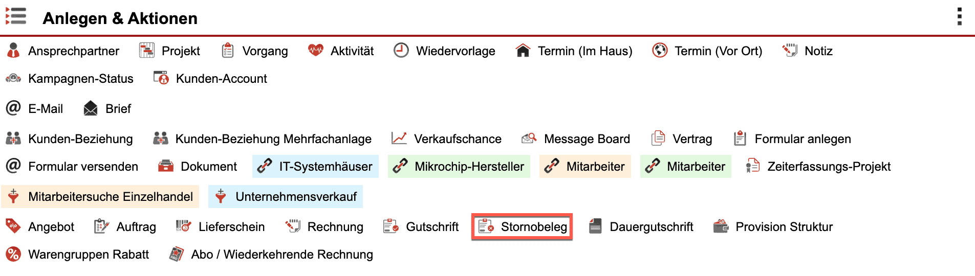The width and height of the screenshot is (975, 276).
Task: Open the Mikrochip-Hersteller relation link
Action: [459, 166]
